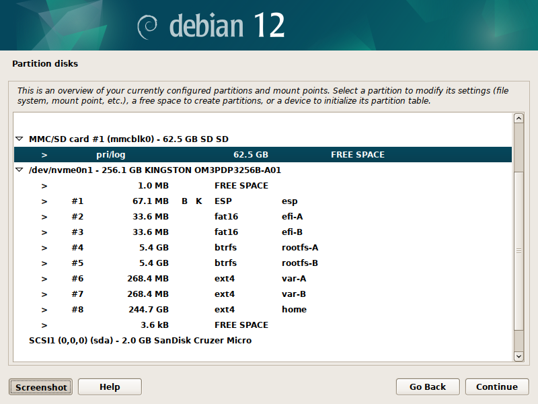This screenshot has width=538, height=404.
Task: Click the 'esp' name label
Action: point(290,201)
